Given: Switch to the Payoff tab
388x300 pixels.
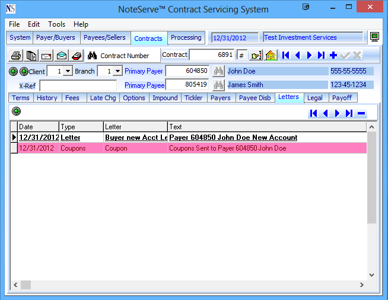Looking at the screenshot, I should coord(342,98).
